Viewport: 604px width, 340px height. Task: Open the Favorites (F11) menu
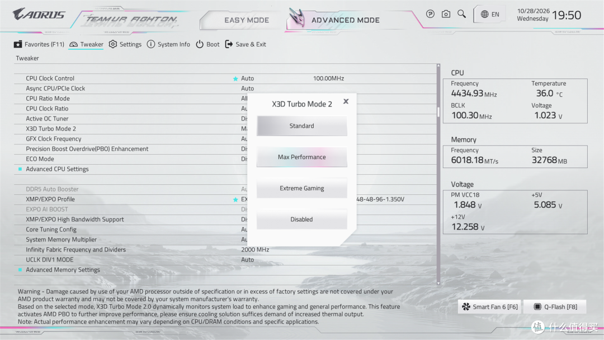(39, 44)
